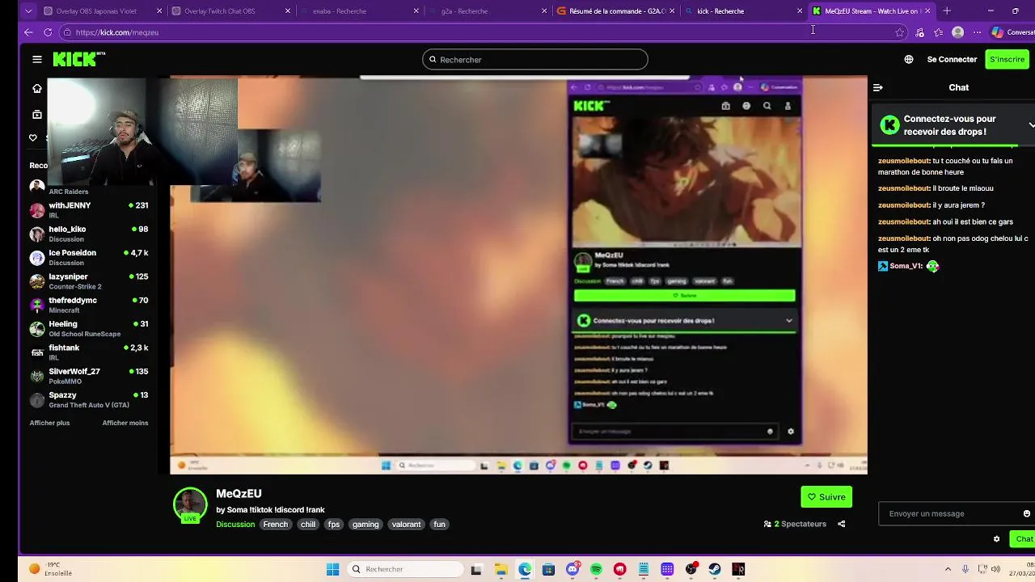This screenshot has width=1035, height=582.
Task: Open the Kick hamburger sidebar menu
Action: tap(37, 59)
